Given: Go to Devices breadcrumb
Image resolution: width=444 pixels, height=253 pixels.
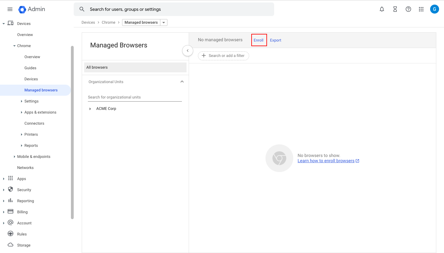Looking at the screenshot, I should (x=88, y=22).
